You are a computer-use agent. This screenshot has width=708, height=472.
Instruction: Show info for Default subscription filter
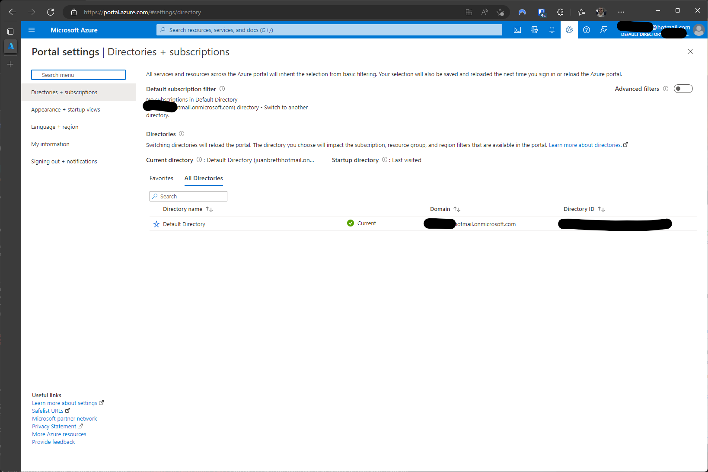tap(222, 89)
